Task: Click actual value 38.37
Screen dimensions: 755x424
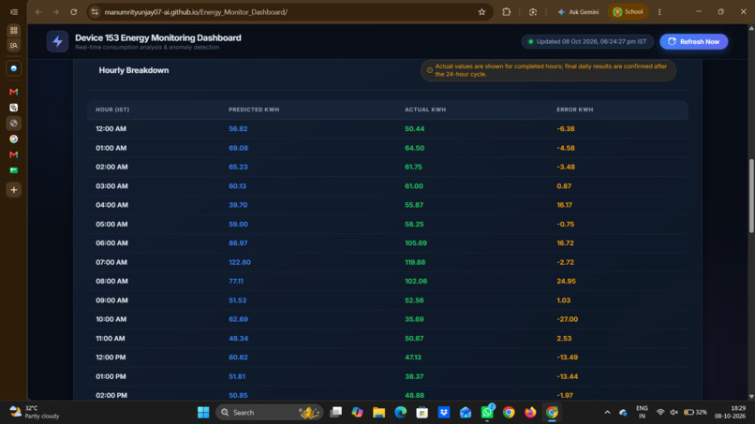Action: click(x=414, y=376)
